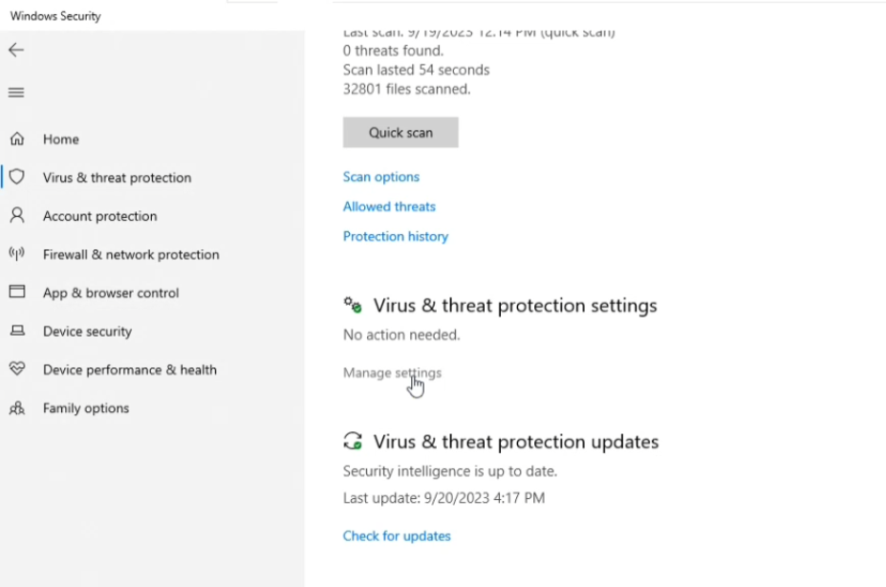Open Allowed threats link
The width and height of the screenshot is (886, 587).
(x=389, y=207)
